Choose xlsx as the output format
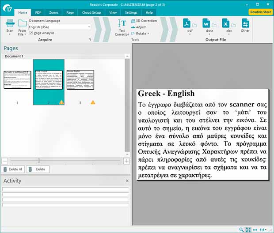Viewport: 274px width, 233px height. (225, 23)
